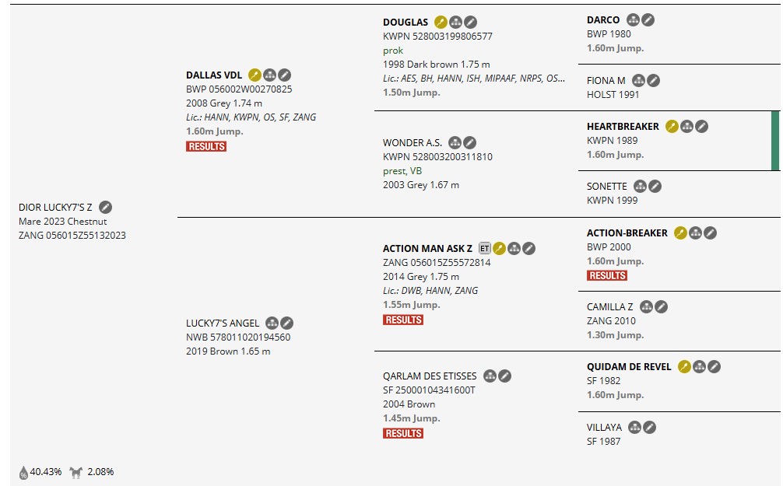Open the Action Man Ask Z name link

coord(427,249)
